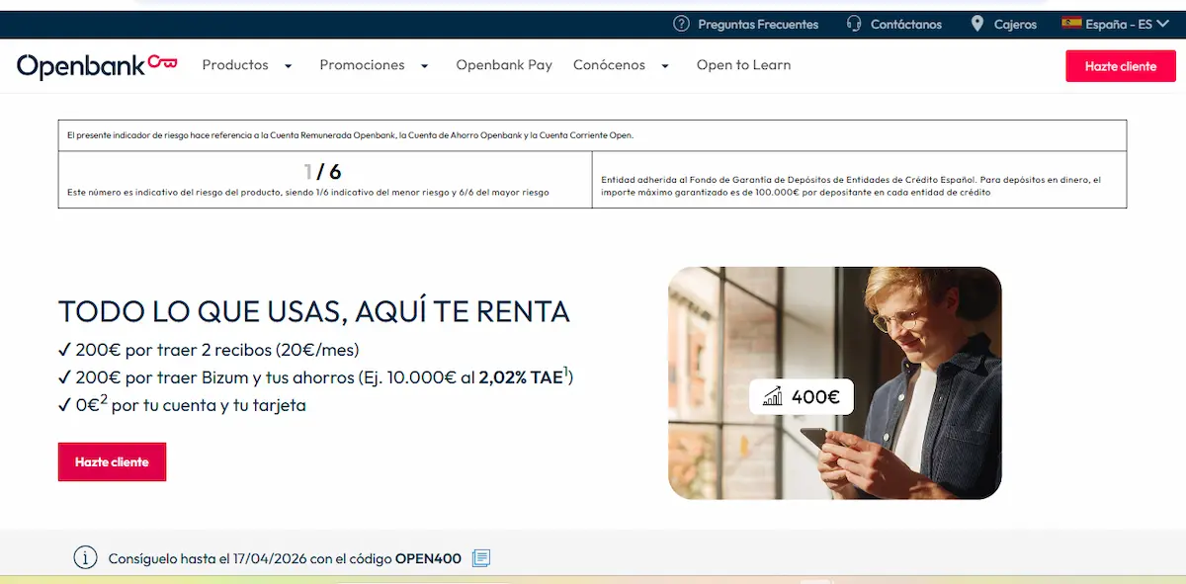Click the info icon beside Consíguelo text

tap(86, 557)
